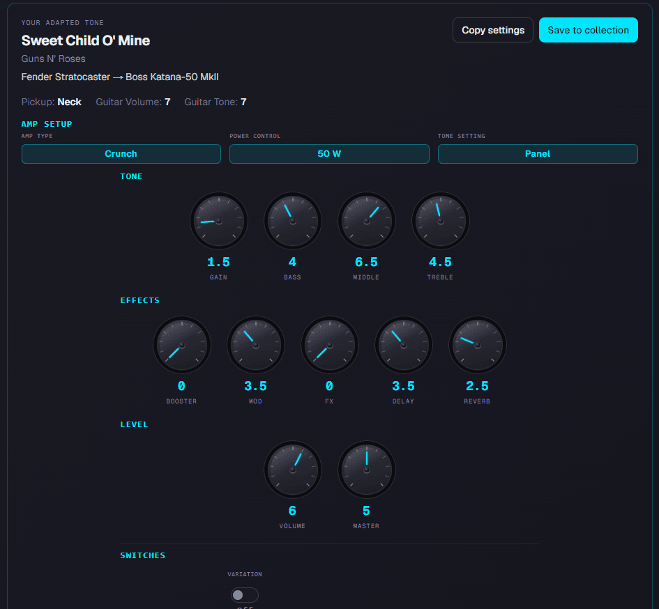Click the Pickup Neck value
Viewport: 659px width, 609px height.
coord(69,102)
